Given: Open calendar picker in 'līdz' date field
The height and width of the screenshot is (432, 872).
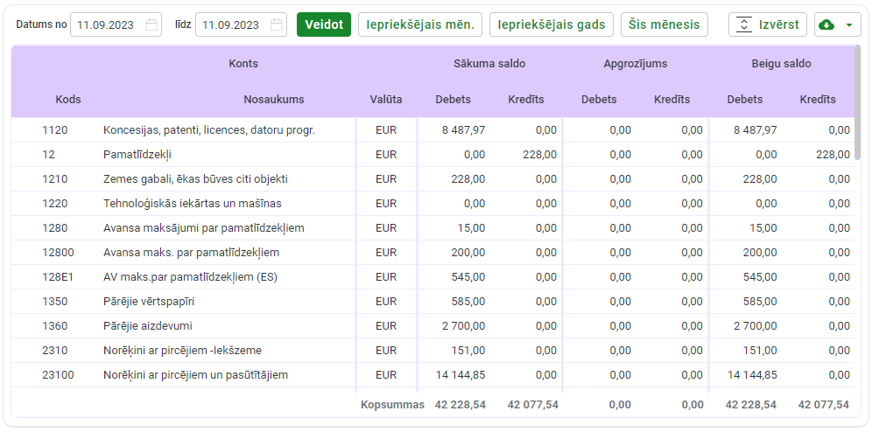Looking at the screenshot, I should coord(277,25).
